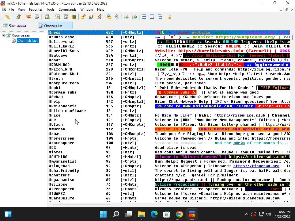Select the #rice channel row
The image size is (295, 221).
click(169, 115)
